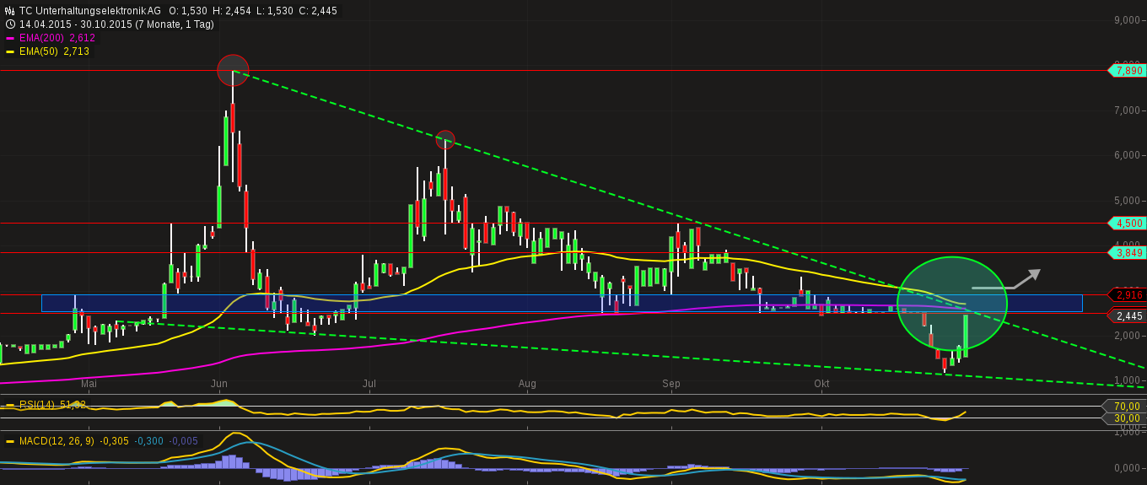Click the open value O: 1,530
1147x485 pixels.
click(x=188, y=11)
